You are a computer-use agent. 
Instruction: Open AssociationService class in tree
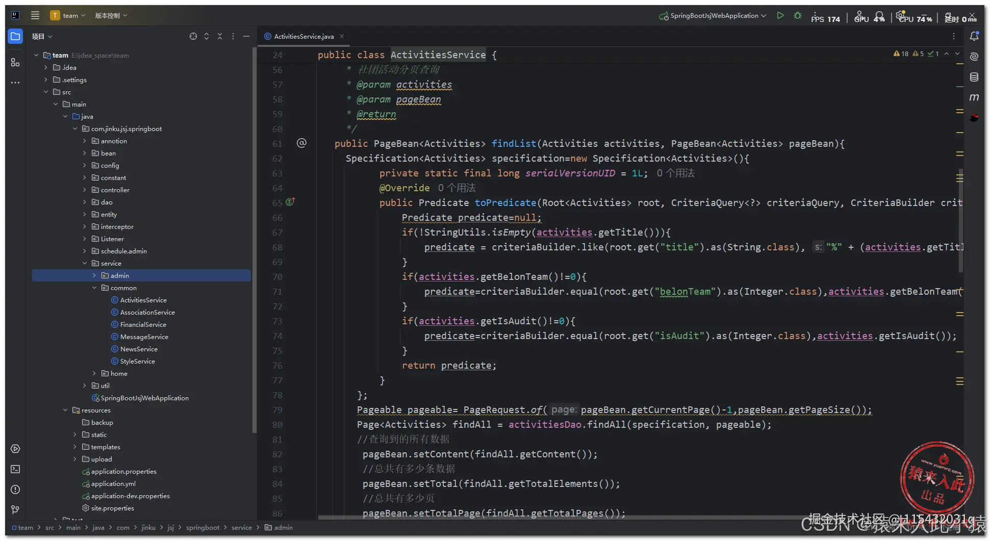(x=147, y=312)
